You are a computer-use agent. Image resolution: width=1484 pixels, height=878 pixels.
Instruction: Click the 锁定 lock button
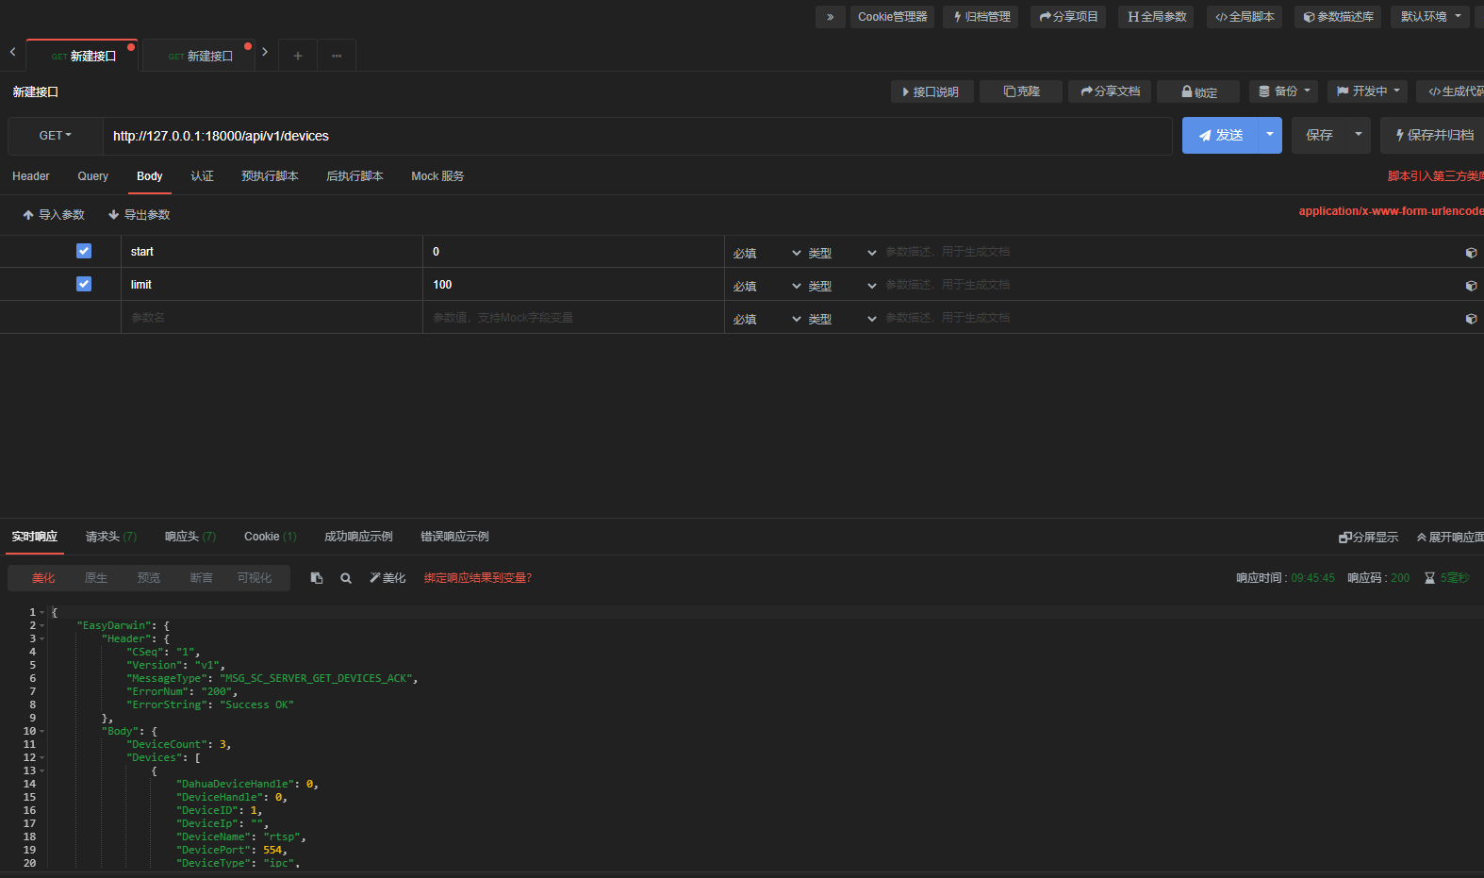coord(1198,91)
